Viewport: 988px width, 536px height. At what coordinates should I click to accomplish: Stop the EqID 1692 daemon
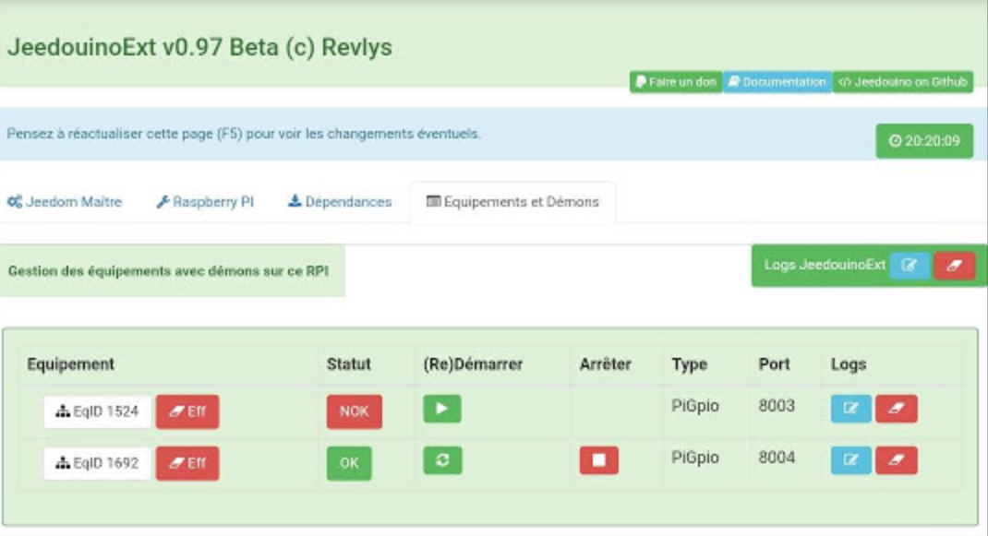[598, 460]
